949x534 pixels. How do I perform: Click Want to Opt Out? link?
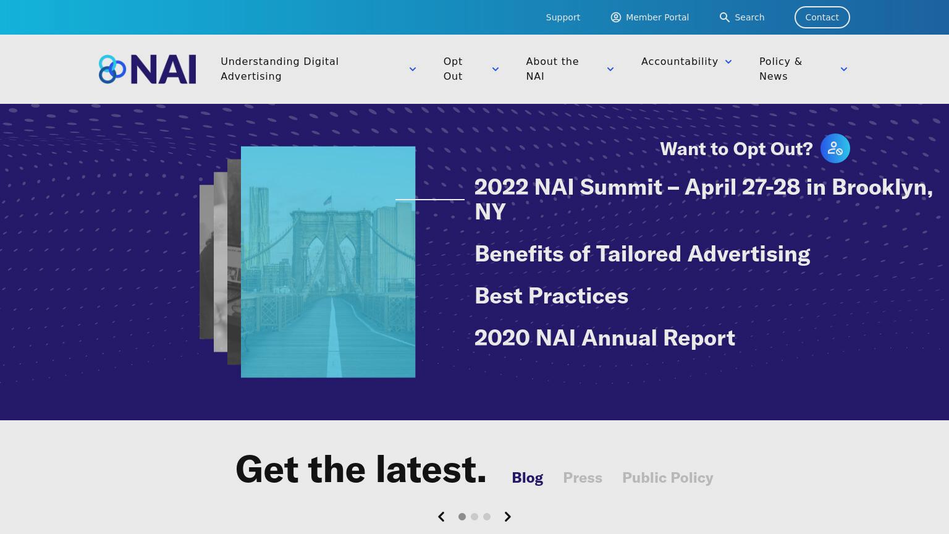736,149
